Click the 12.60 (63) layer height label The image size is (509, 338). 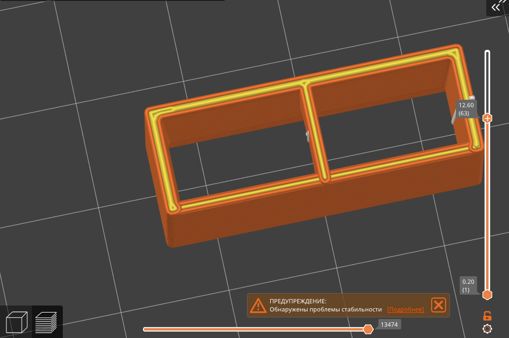click(x=466, y=109)
